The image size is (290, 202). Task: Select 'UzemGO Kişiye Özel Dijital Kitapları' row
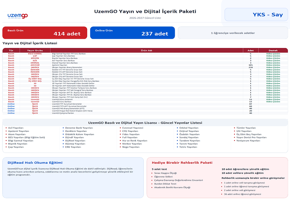pos(145,111)
